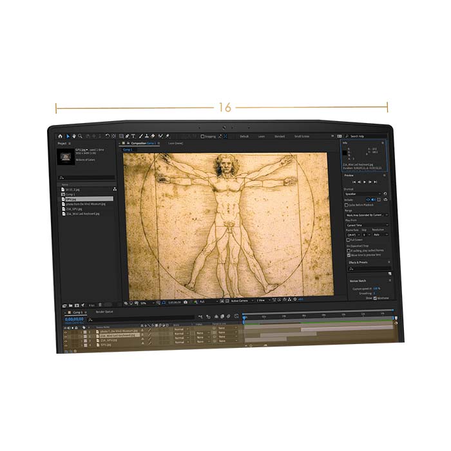451x451 pixels.
Task: Click Reset icon next to Spacebar shortcut
Action: 385,193
